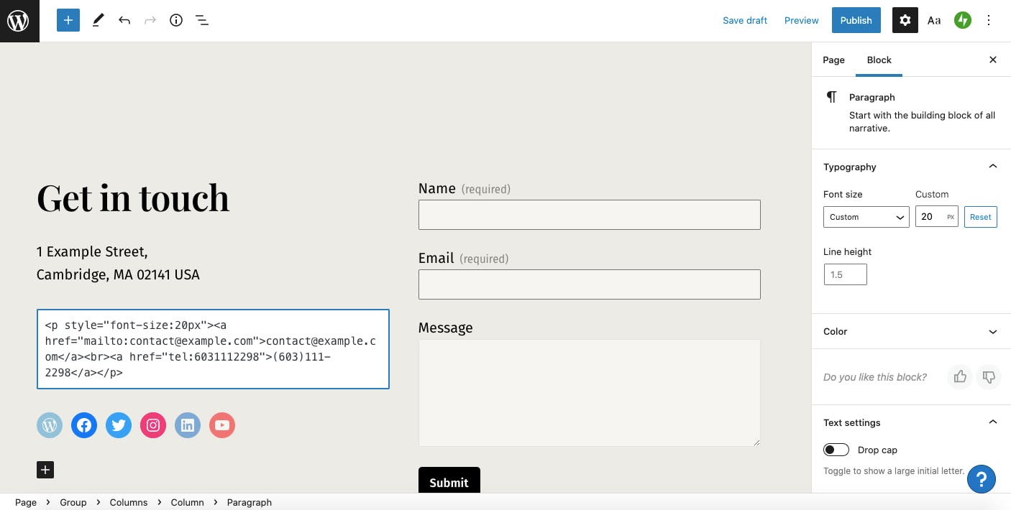Click the Line height input field
This screenshot has width=1011, height=510.
845,274
